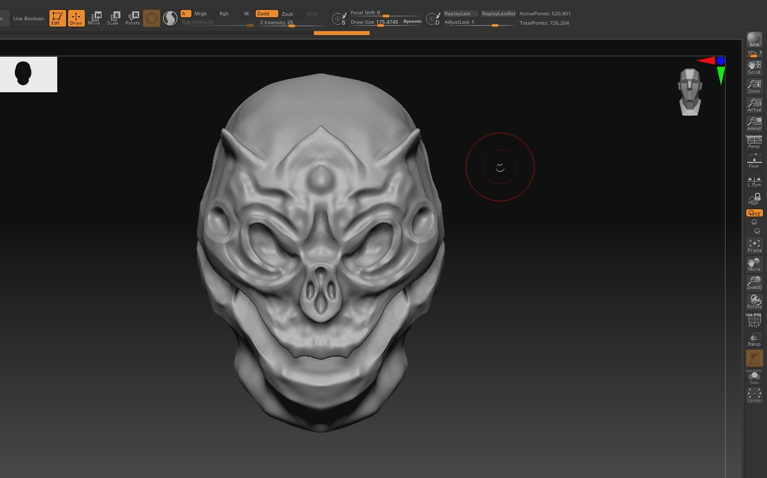Toggle PolyF polyframe display
767x478 pixels.
(x=754, y=321)
